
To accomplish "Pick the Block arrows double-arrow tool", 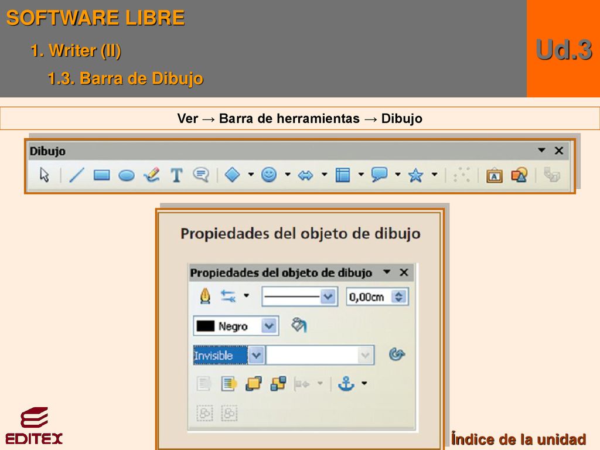I will 305,175.
